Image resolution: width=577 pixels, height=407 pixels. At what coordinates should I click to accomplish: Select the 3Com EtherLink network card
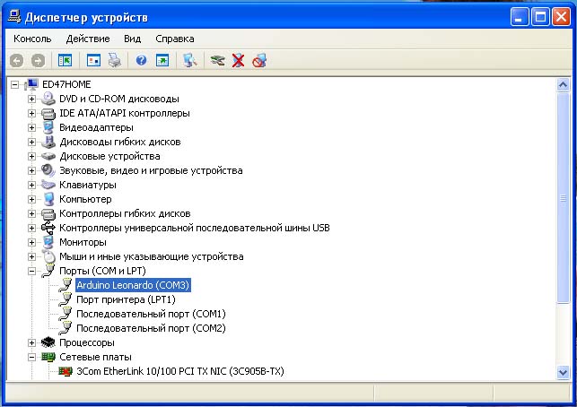[179, 371]
